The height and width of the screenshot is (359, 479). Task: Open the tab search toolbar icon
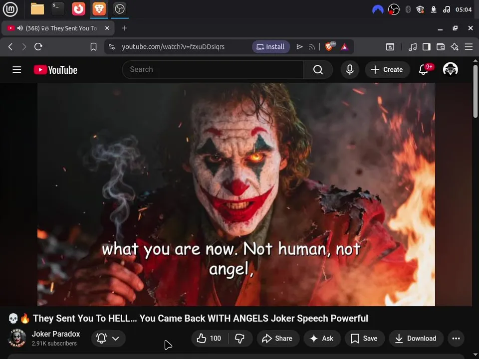click(x=390, y=47)
